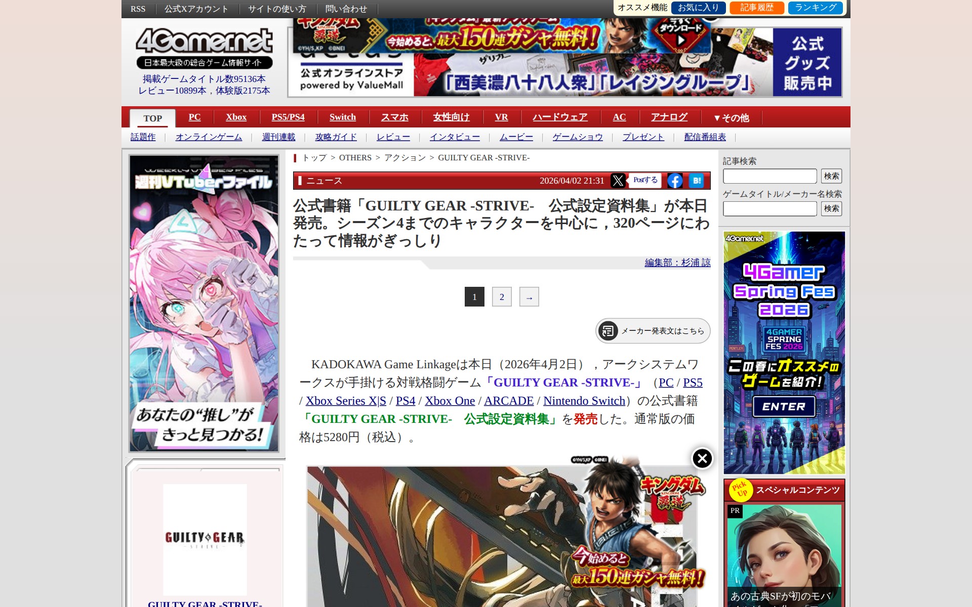Viewport: 972px width, 607px height.
Task: Open the 週刊連載 sub-menu link
Action: pyautogui.click(x=278, y=137)
